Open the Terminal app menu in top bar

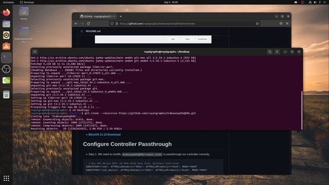coord(27,2)
